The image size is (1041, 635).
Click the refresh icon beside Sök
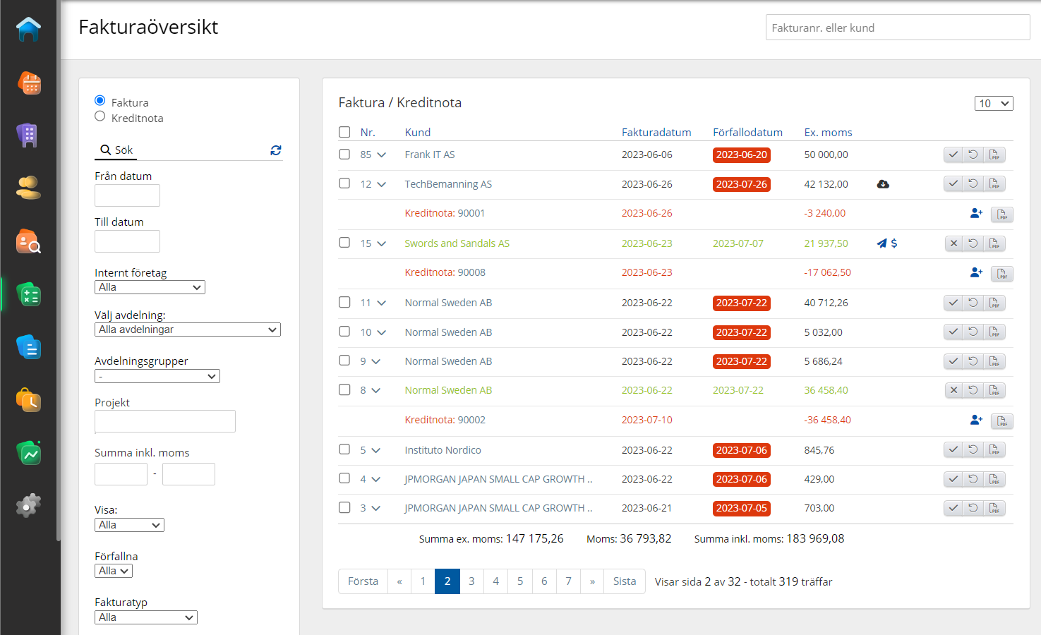click(x=276, y=150)
